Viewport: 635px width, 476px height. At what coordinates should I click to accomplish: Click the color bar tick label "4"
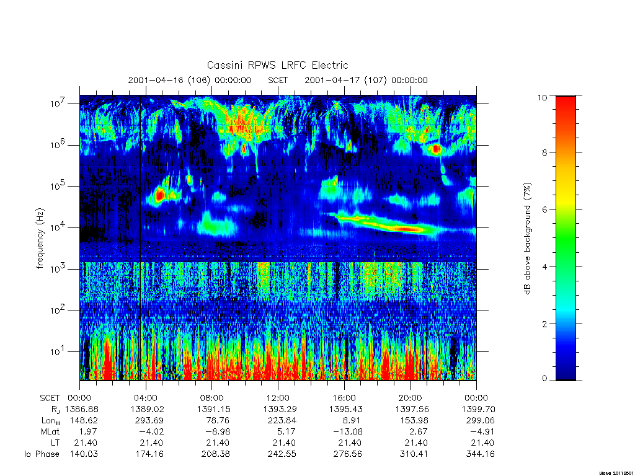tap(544, 267)
